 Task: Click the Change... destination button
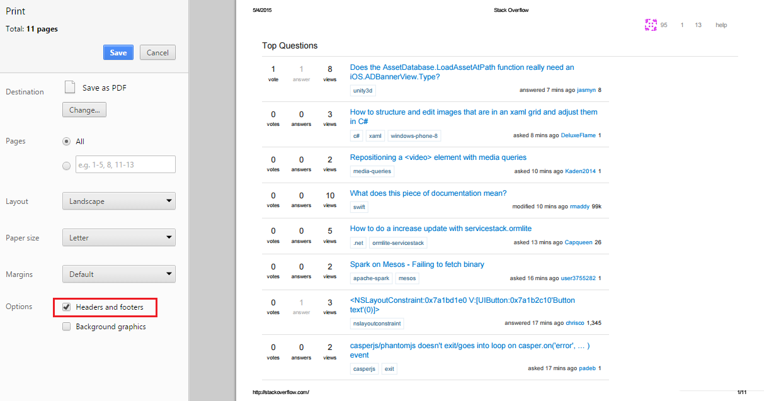click(x=84, y=110)
